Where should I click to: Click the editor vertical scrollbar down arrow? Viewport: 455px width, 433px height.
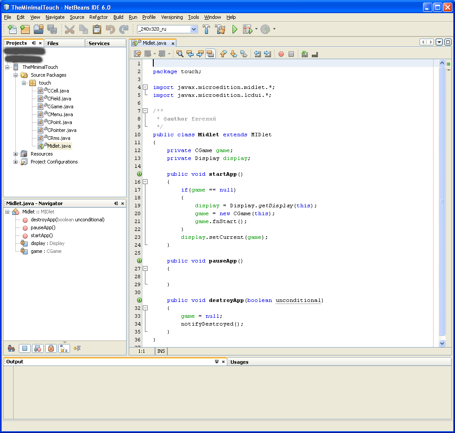click(x=442, y=344)
